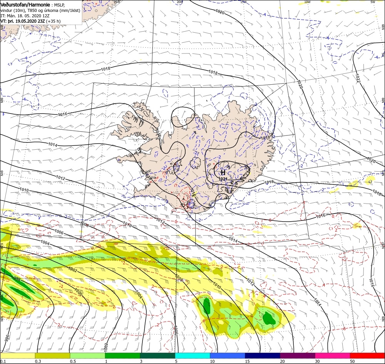The height and width of the screenshot is (364, 385).
Task: Click the '998' isobar label
Action: point(17,279)
